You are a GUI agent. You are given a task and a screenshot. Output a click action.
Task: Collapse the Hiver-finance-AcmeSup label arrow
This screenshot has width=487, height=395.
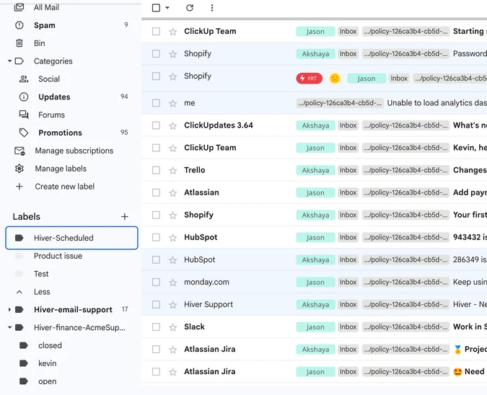click(x=9, y=327)
